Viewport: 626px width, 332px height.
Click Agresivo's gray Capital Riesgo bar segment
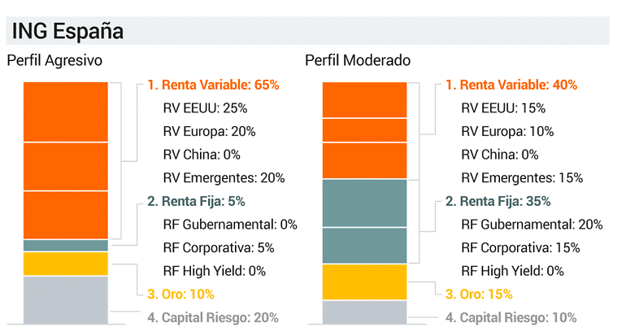(66, 299)
